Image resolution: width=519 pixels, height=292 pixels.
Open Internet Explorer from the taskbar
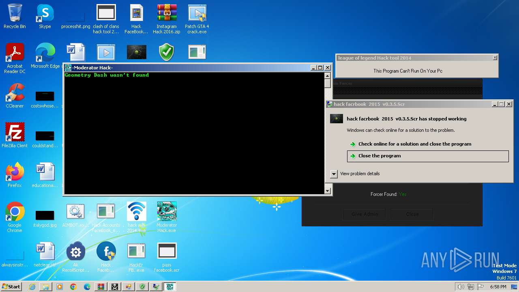[32, 287]
